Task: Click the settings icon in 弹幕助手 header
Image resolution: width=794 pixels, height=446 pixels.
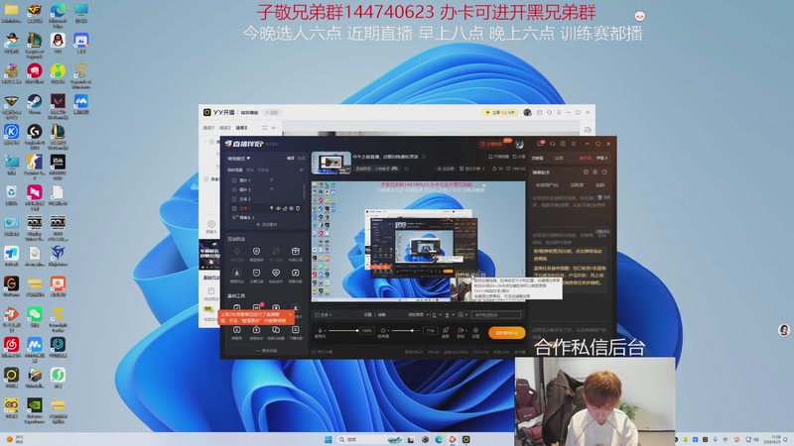Action: coord(595,172)
